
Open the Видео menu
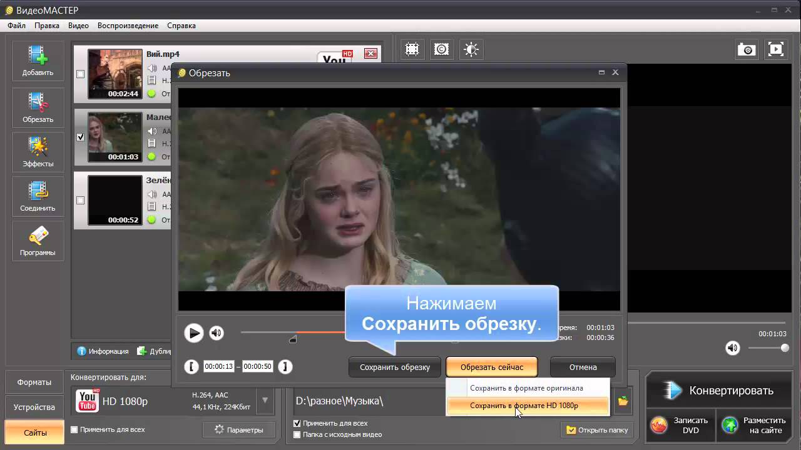(78, 26)
